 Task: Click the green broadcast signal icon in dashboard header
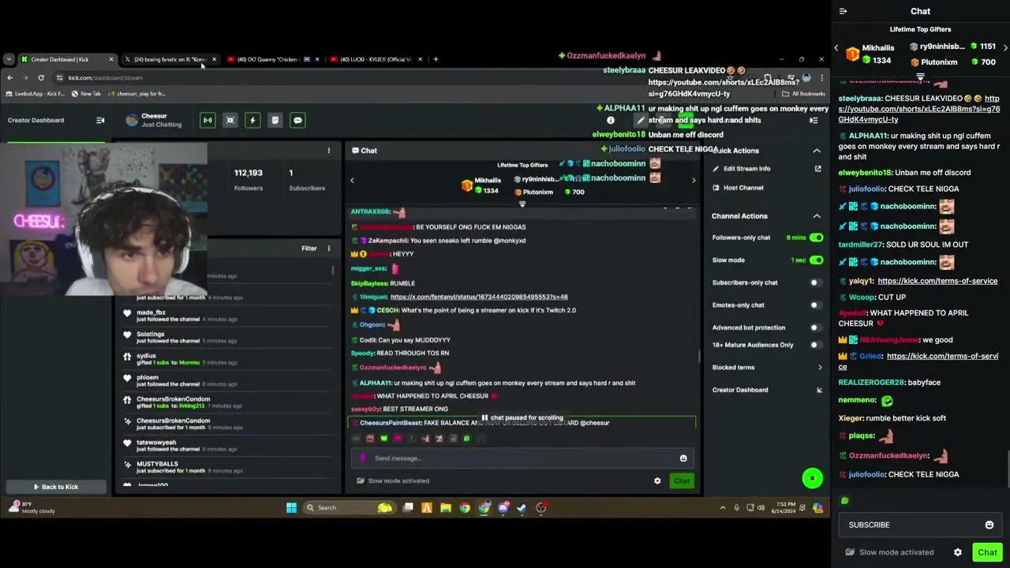(208, 120)
